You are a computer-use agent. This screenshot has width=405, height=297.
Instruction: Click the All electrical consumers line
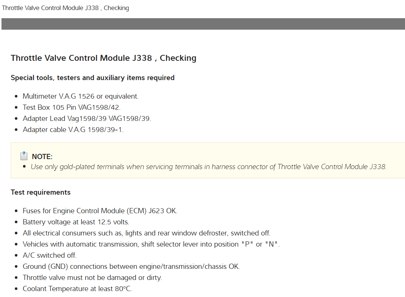146,233
